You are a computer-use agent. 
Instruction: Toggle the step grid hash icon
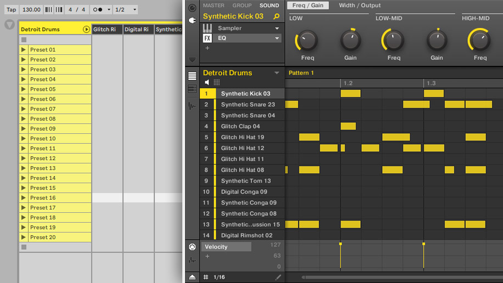(206, 277)
